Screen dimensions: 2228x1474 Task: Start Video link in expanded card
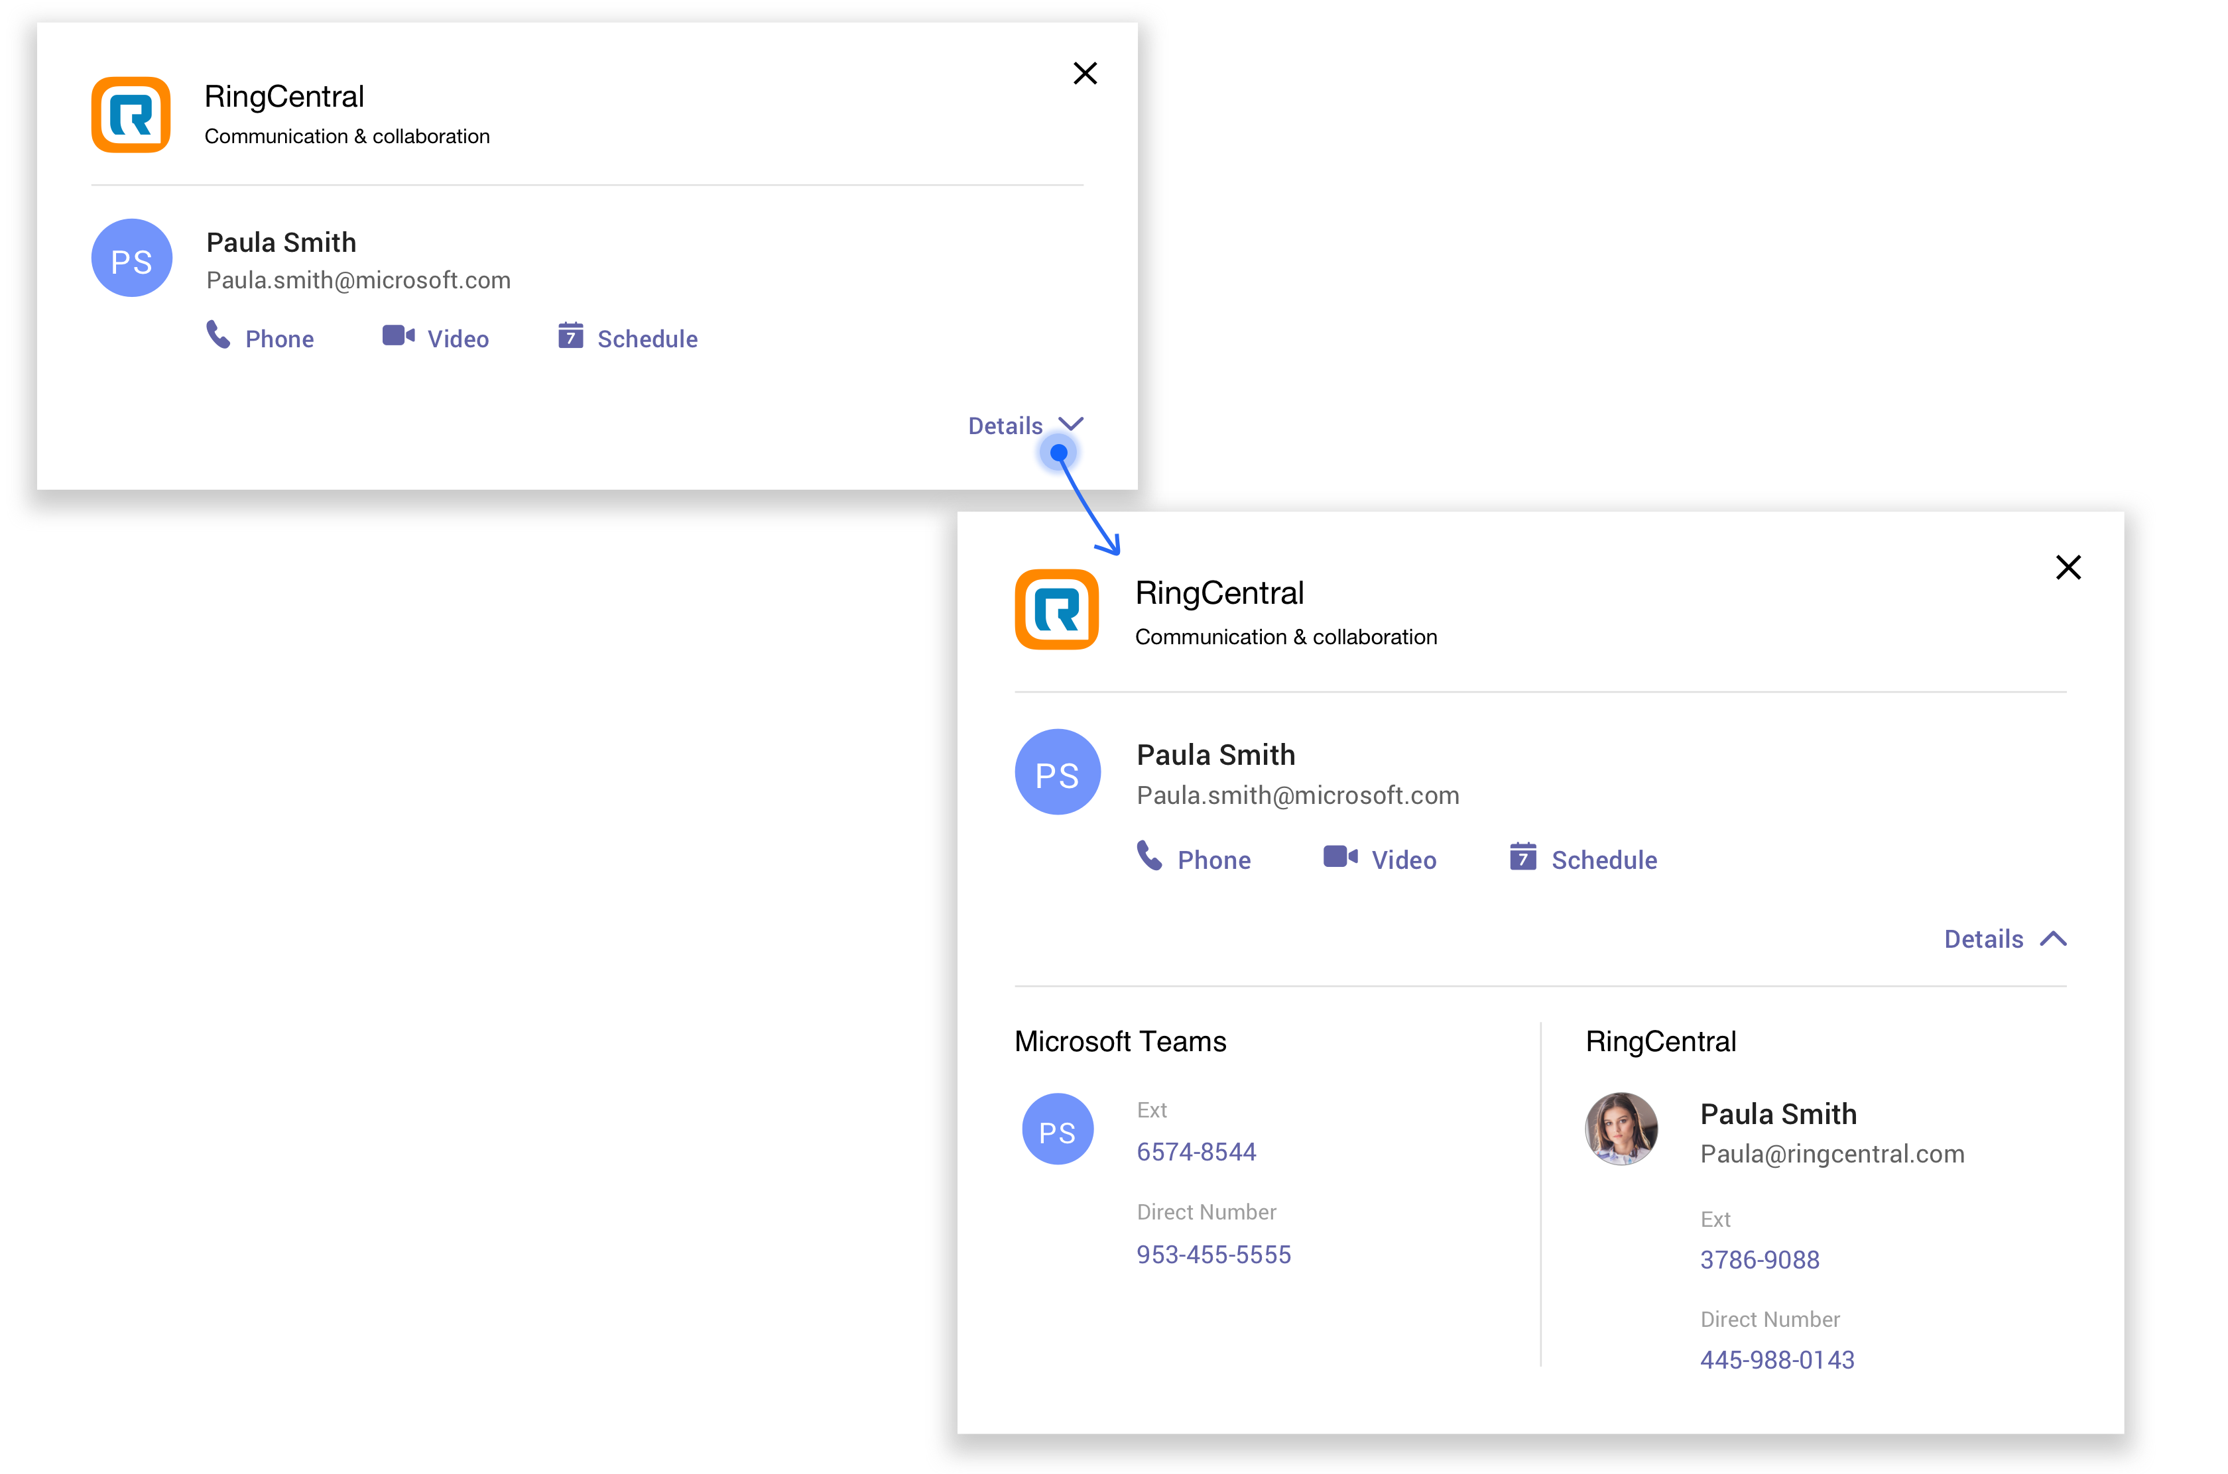point(1403,860)
